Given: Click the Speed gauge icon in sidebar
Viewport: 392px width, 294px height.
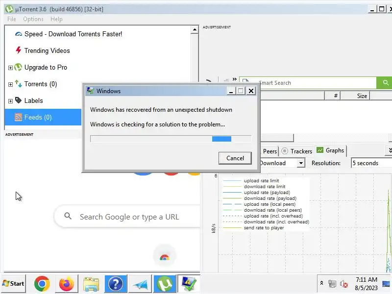Looking at the screenshot, I should [x=19, y=34].
